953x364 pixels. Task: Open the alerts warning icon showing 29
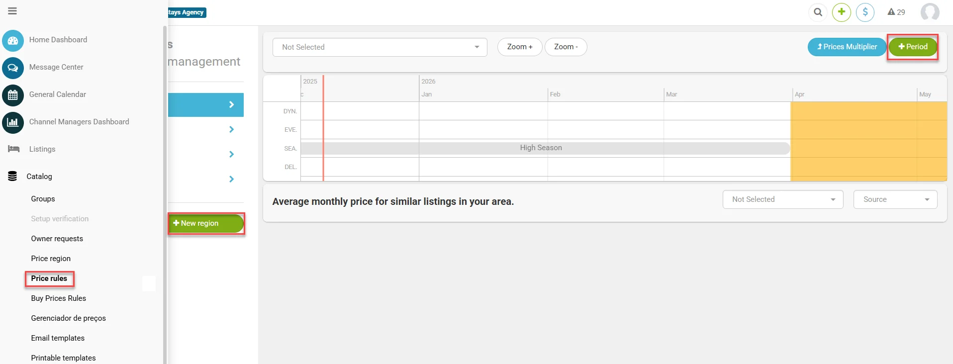coord(896,12)
